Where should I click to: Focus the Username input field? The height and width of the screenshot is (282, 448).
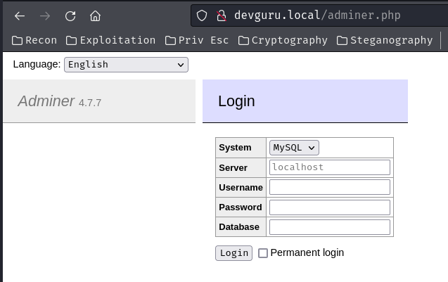(x=329, y=187)
